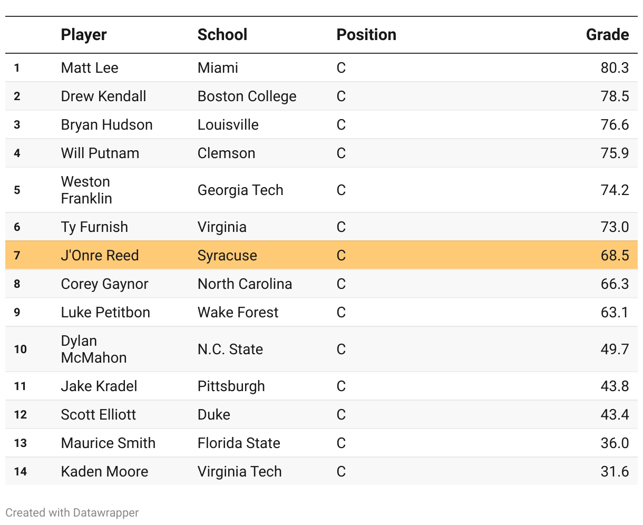The image size is (643, 525).
Task: Click rank number 14 for Kaden Moore
Action: coord(21,472)
